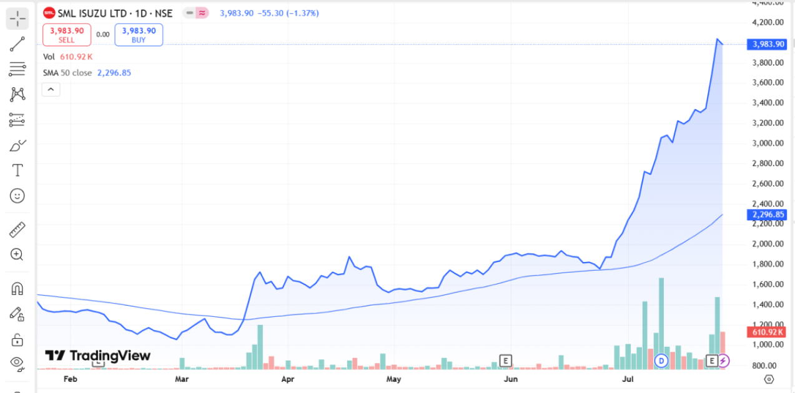Collapse the indicator legend with the chevron

pos(51,90)
